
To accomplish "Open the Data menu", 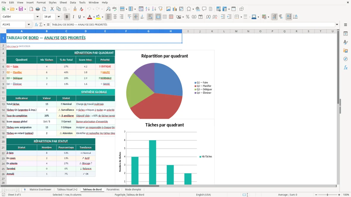I will (73, 2).
